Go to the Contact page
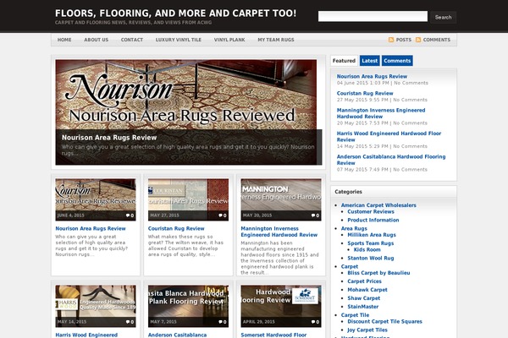Screen dimensions: 508x338 pyautogui.click(x=132, y=40)
